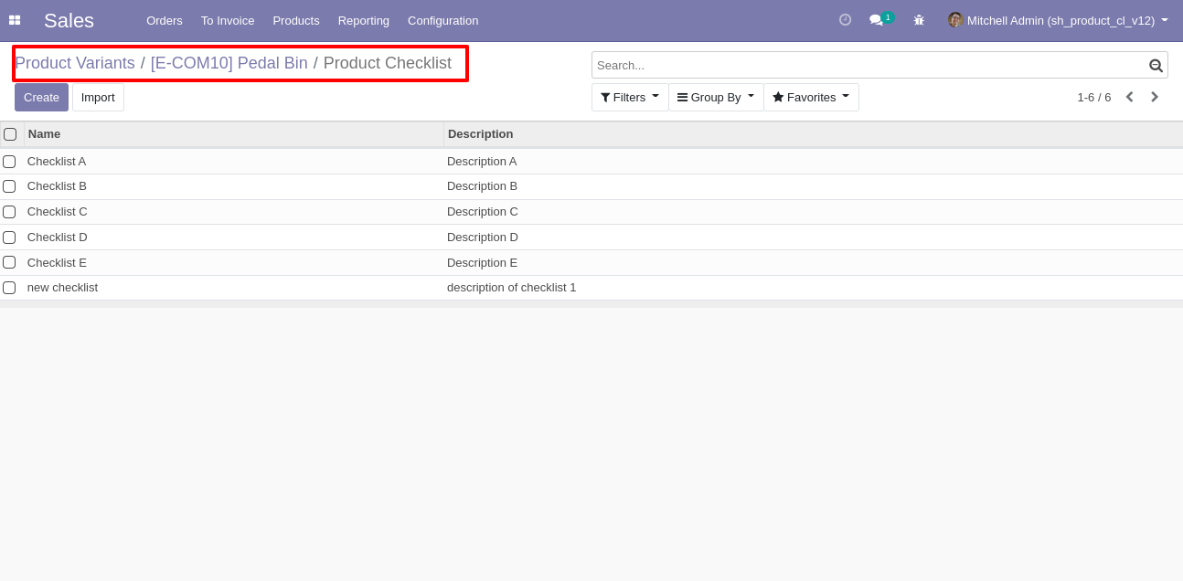Click the Description A cell
1183x581 pixels.
tap(482, 162)
